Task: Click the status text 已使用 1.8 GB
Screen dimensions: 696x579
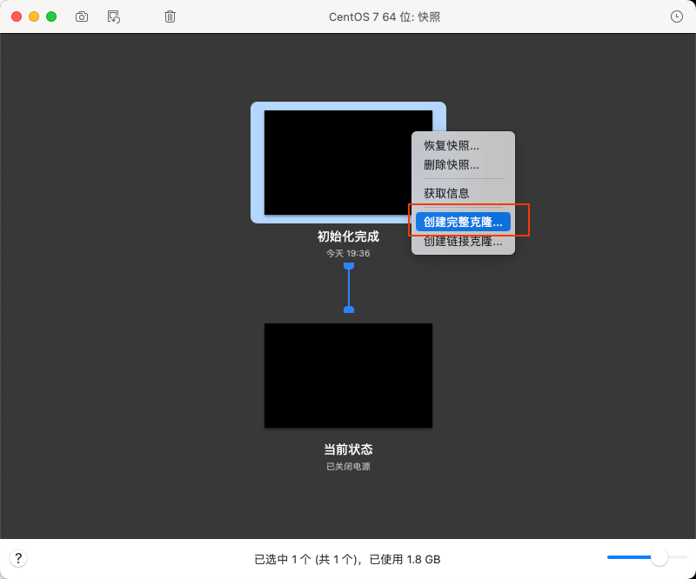Action: coord(405,560)
